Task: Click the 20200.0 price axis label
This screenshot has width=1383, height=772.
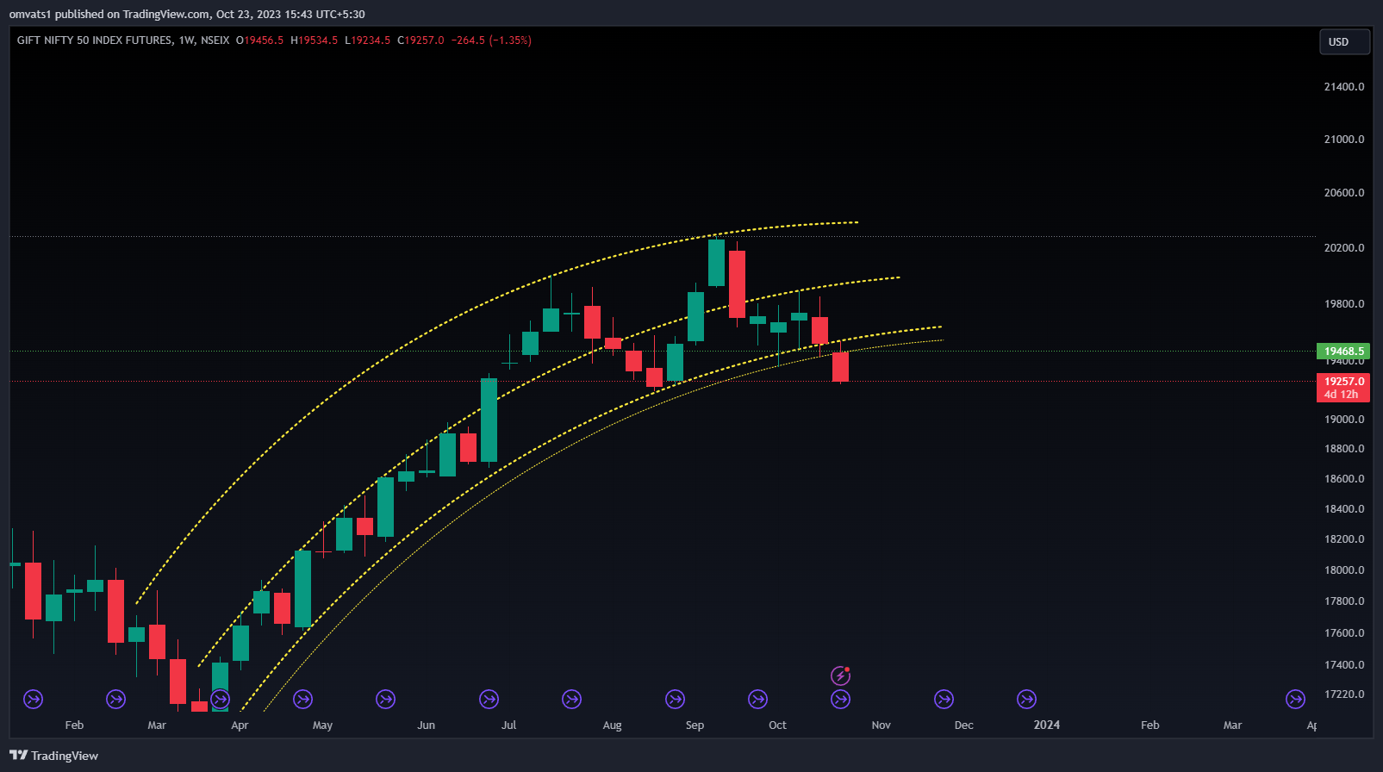Action: 1344,248
